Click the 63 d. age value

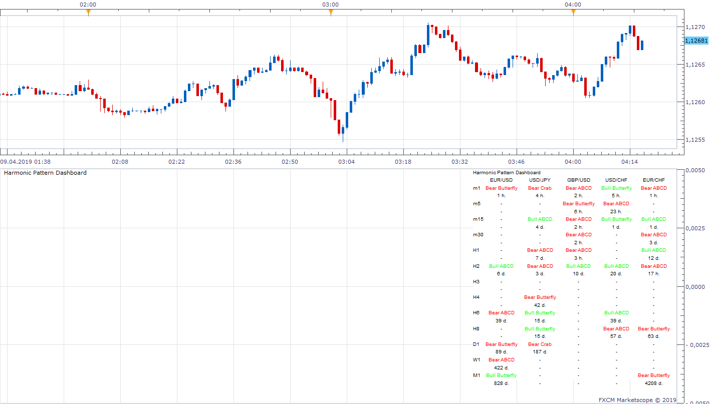[x=654, y=336]
